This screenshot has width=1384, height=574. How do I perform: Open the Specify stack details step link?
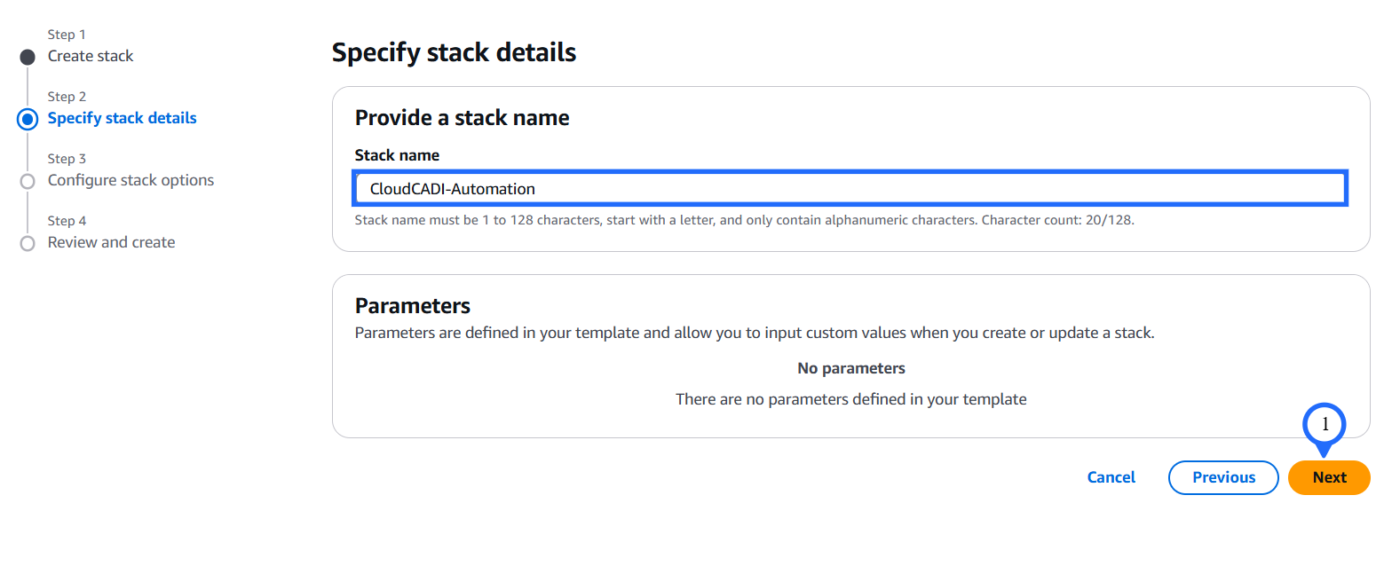(122, 118)
